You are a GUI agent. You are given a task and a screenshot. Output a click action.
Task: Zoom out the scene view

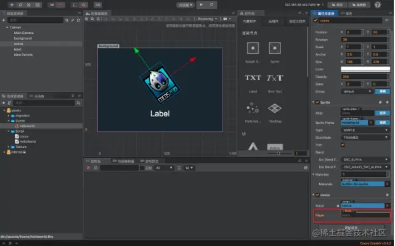[92, 19]
